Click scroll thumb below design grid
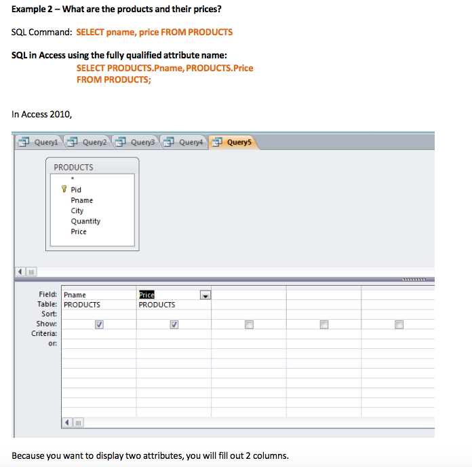This screenshot has width=472, height=467. click(78, 422)
